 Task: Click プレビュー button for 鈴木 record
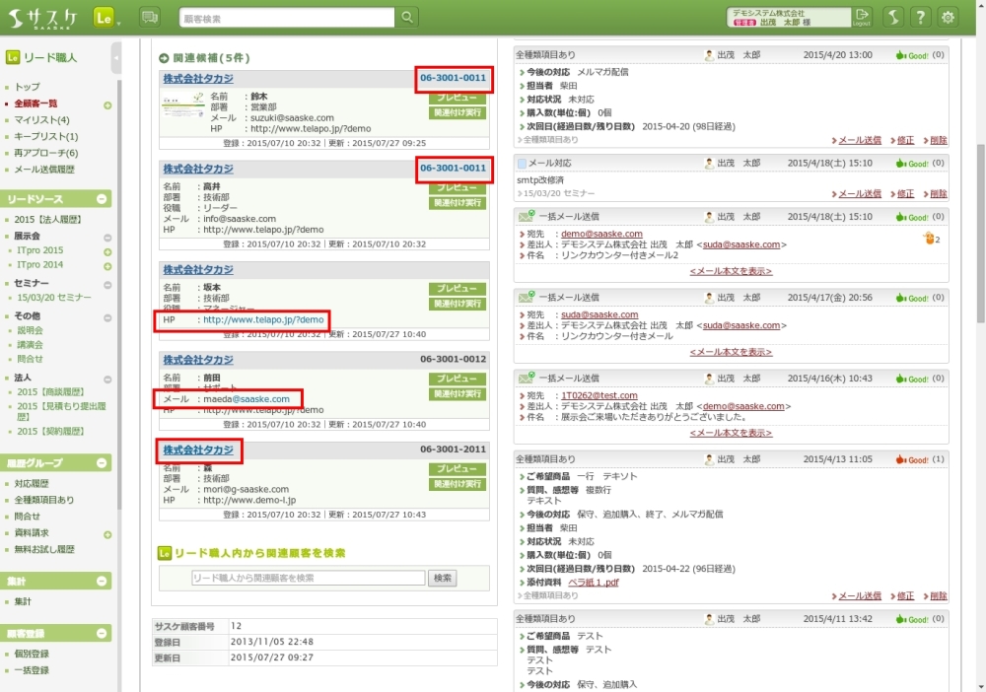pyautogui.click(x=458, y=99)
